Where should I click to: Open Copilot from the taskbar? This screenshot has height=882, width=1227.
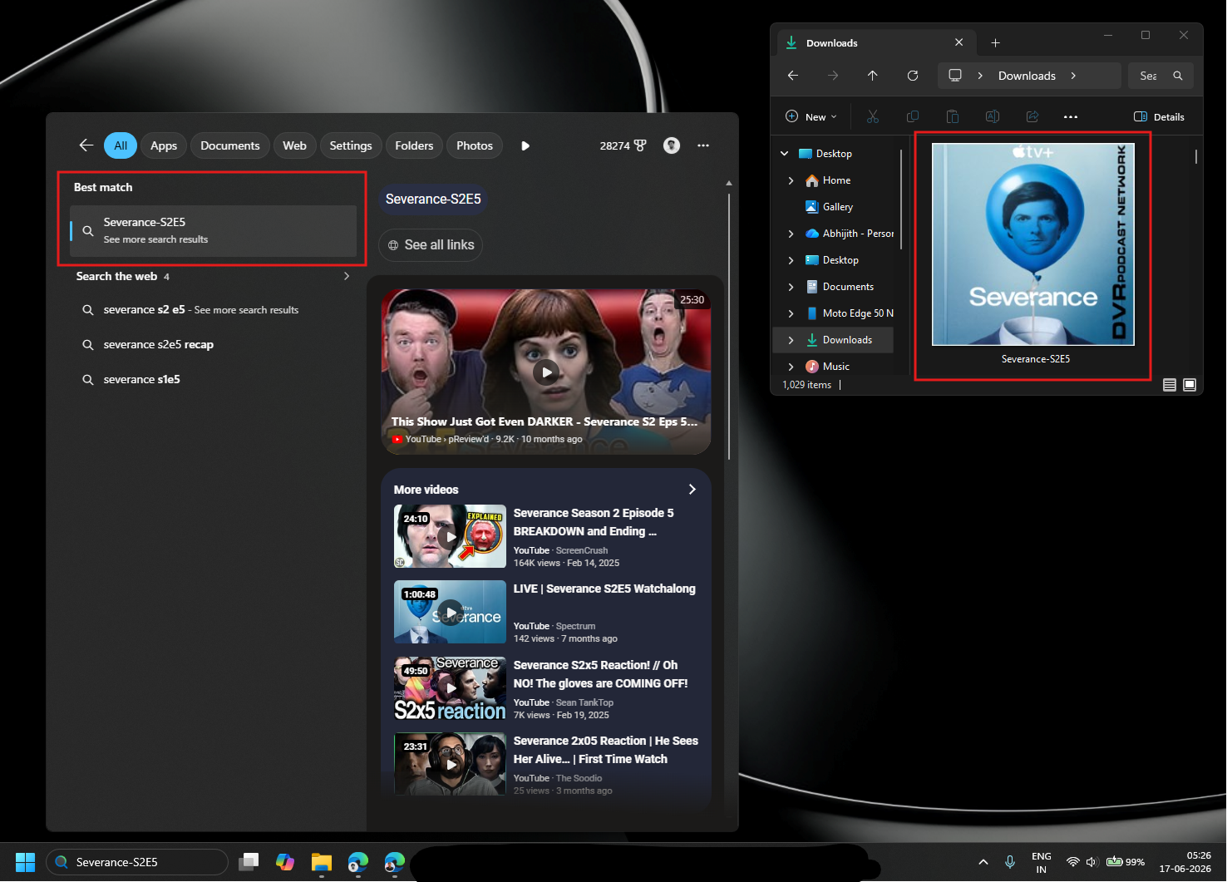tap(285, 862)
